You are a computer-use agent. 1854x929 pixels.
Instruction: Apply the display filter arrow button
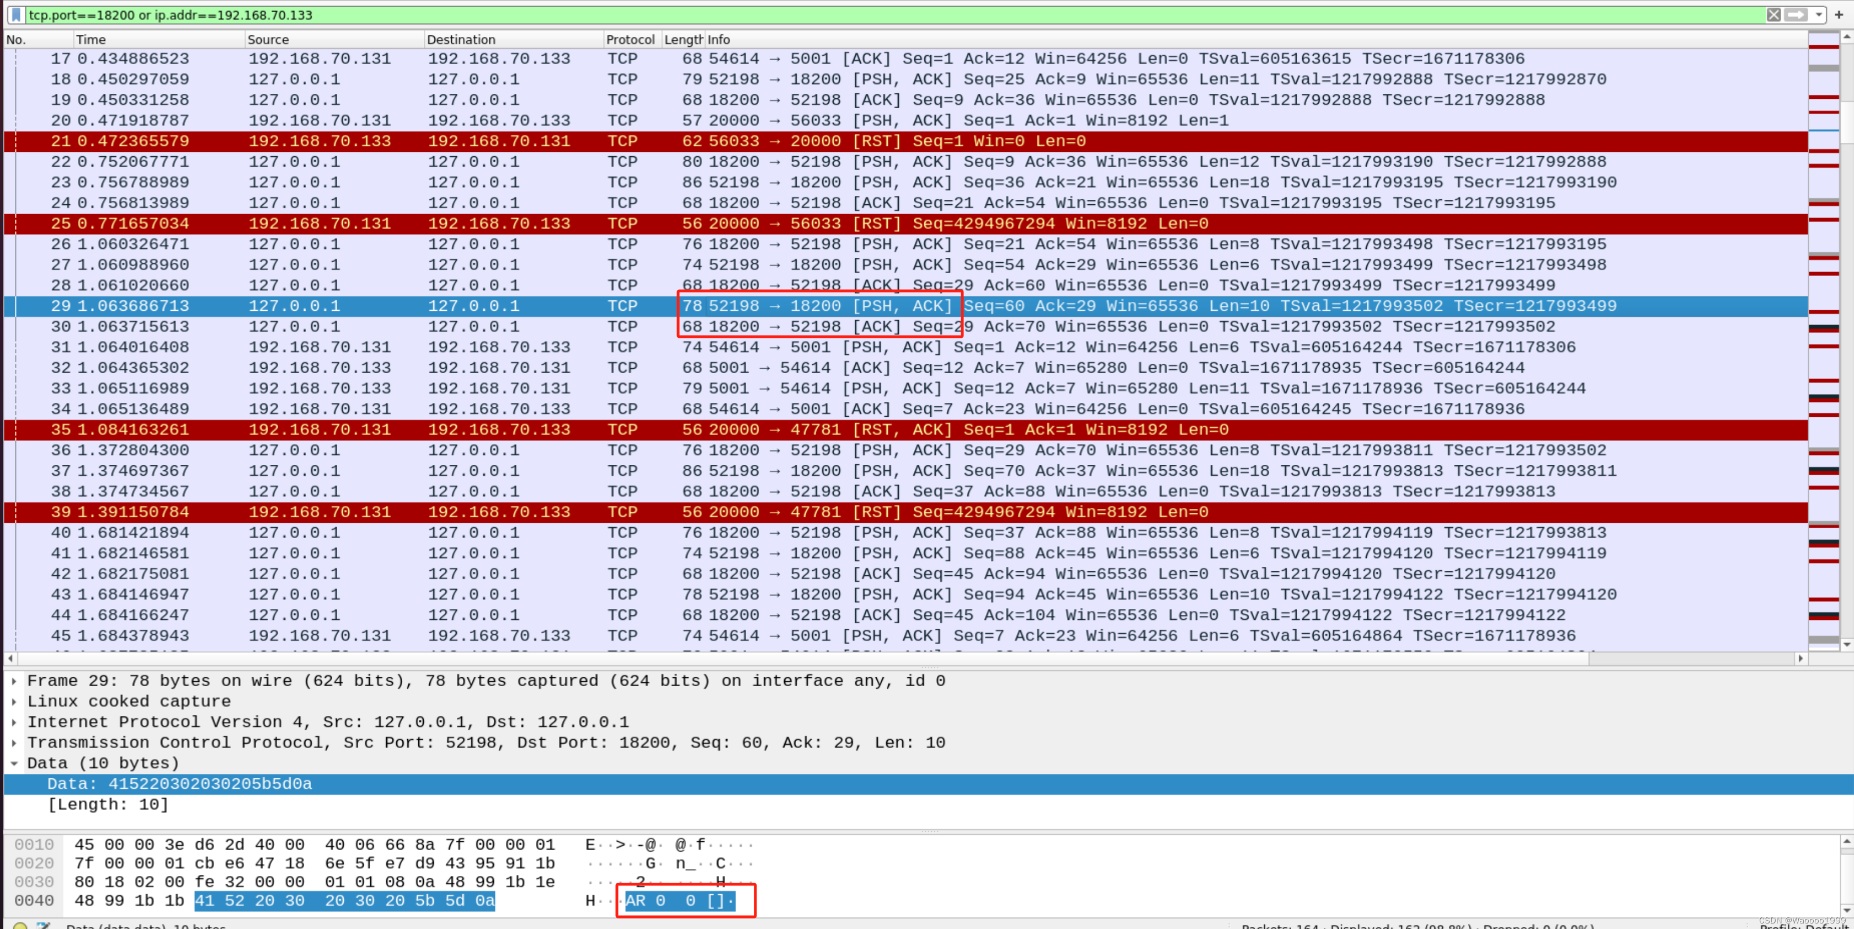tap(1797, 14)
